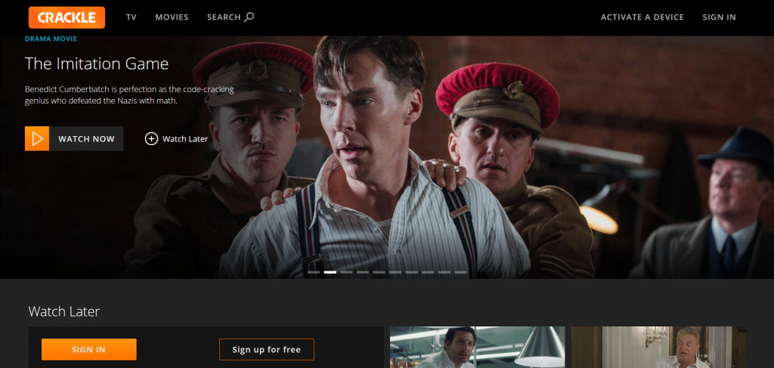Screen dimensions: 774x368
Task: Click the Drama Movie genre label
Action: 51,39
